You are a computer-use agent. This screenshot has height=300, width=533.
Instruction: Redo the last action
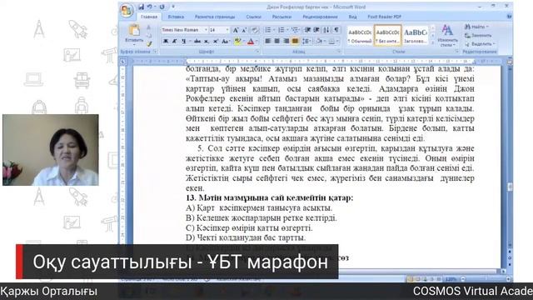click(162, 7)
